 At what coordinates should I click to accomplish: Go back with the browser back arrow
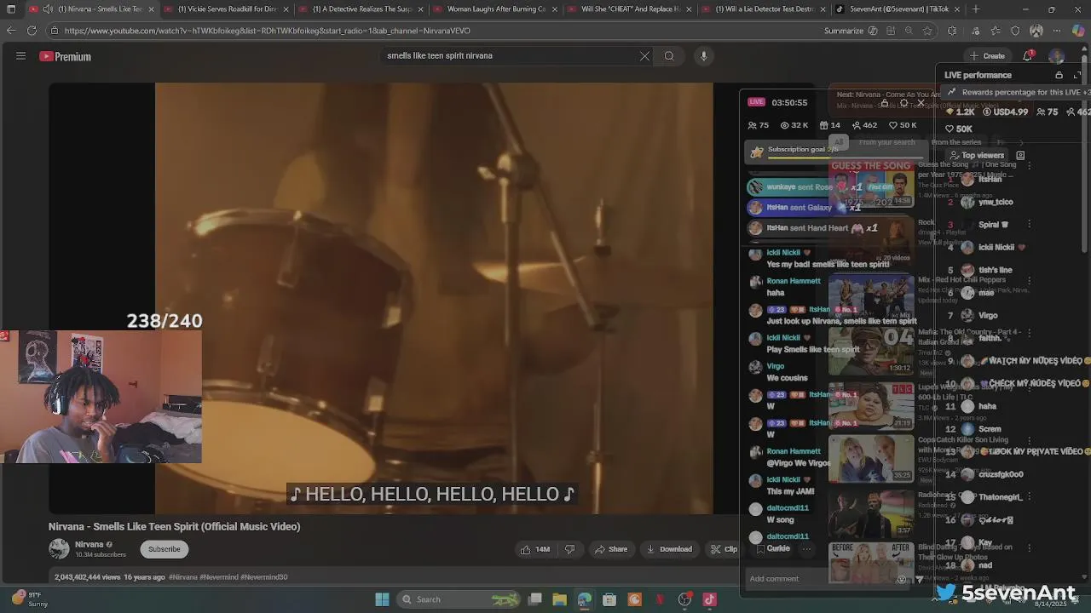11,31
